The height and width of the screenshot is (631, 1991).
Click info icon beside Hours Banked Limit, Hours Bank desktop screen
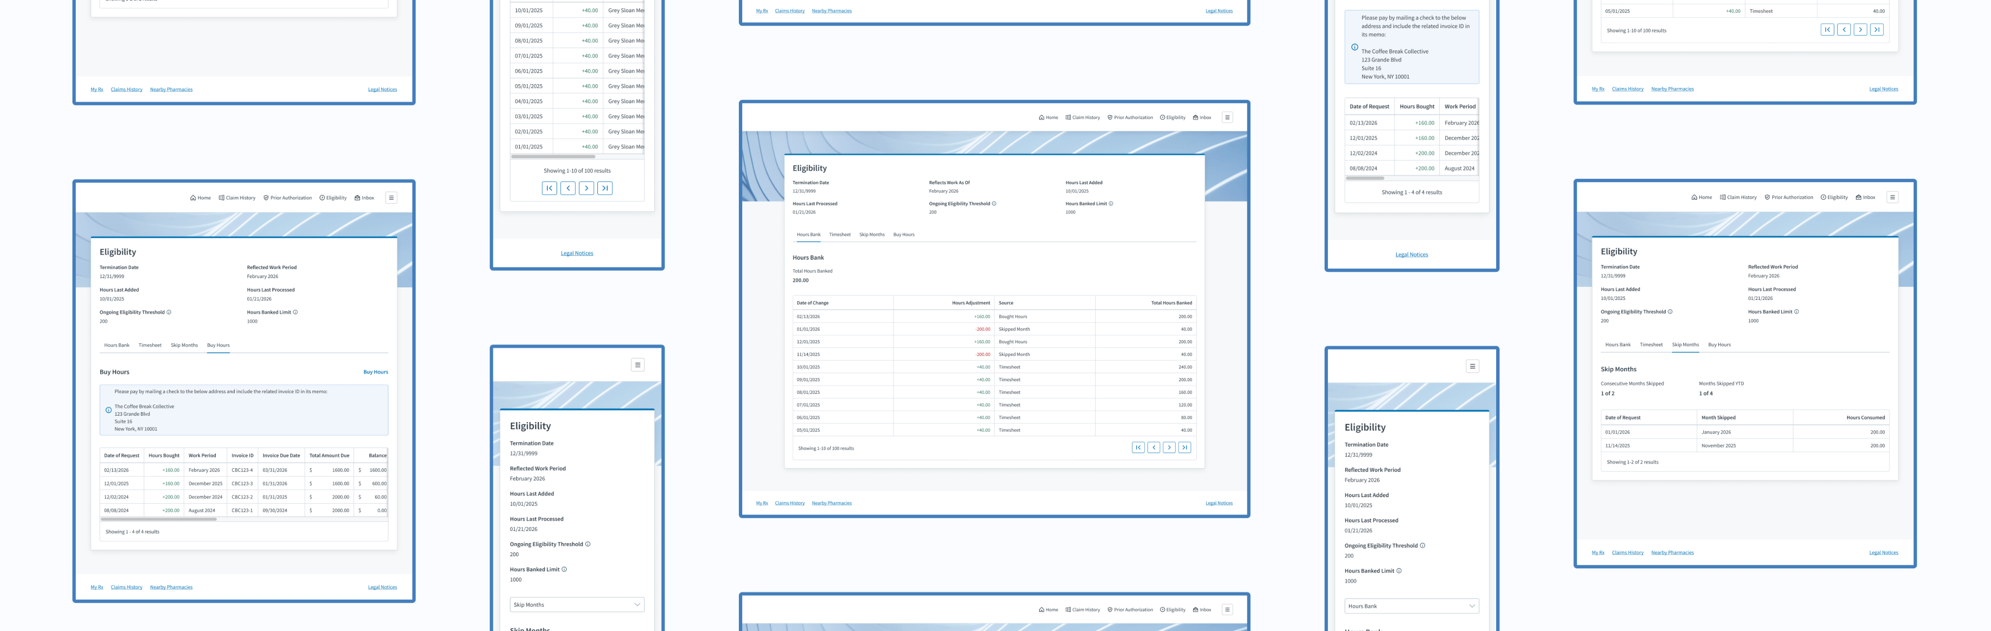[1111, 203]
